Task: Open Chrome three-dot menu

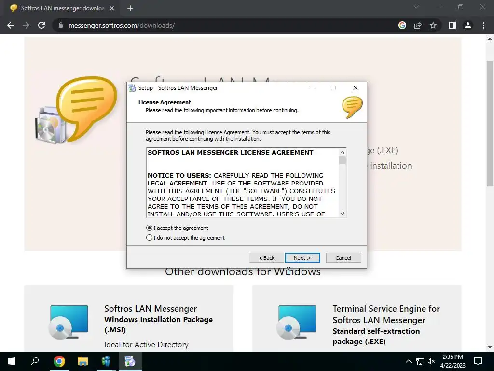Action: 483,25
